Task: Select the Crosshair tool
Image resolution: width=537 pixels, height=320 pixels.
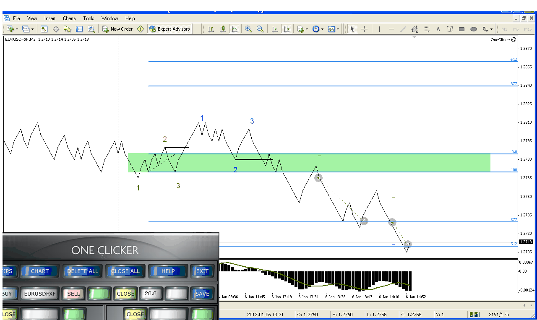Action: 364,29
